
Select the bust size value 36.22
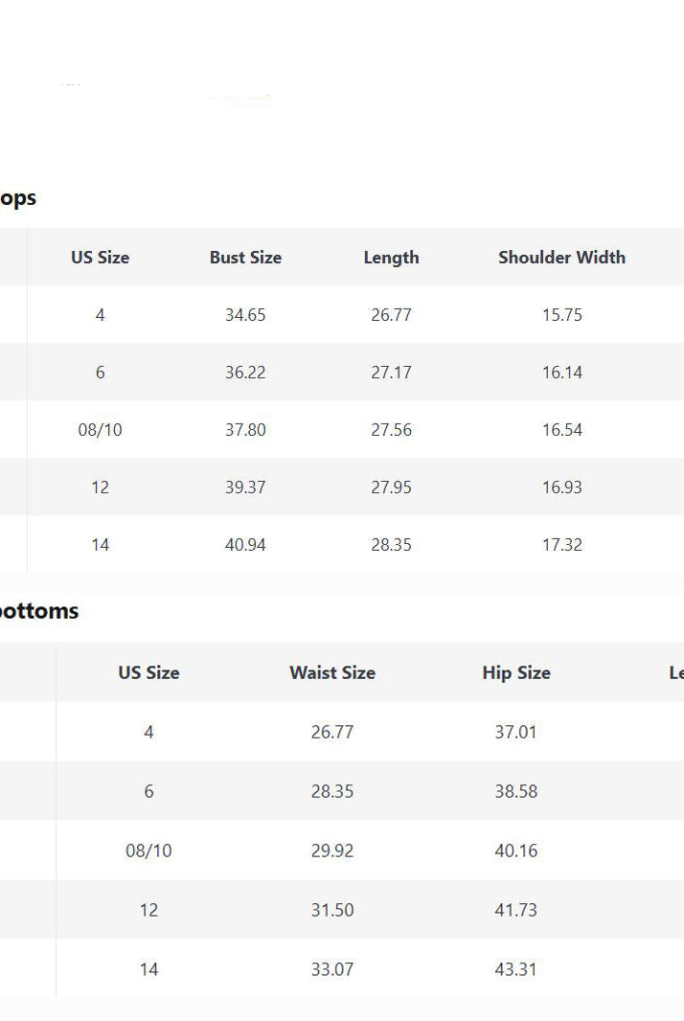tap(245, 372)
